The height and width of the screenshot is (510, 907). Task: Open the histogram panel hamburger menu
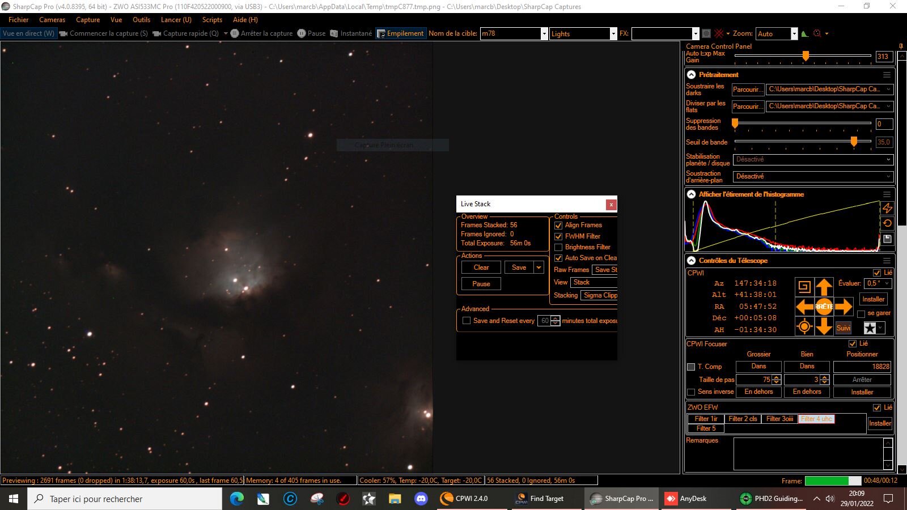[x=887, y=194]
